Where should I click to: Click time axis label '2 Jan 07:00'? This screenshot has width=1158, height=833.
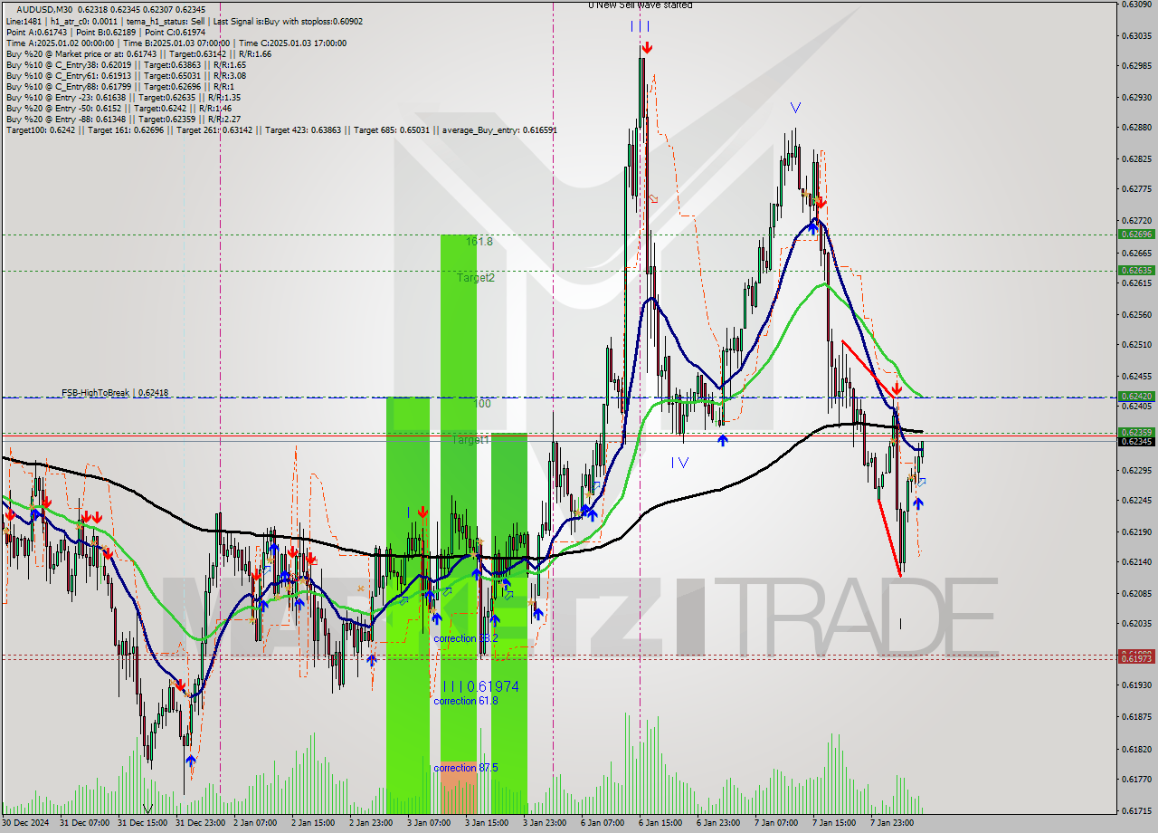pyautogui.click(x=255, y=822)
